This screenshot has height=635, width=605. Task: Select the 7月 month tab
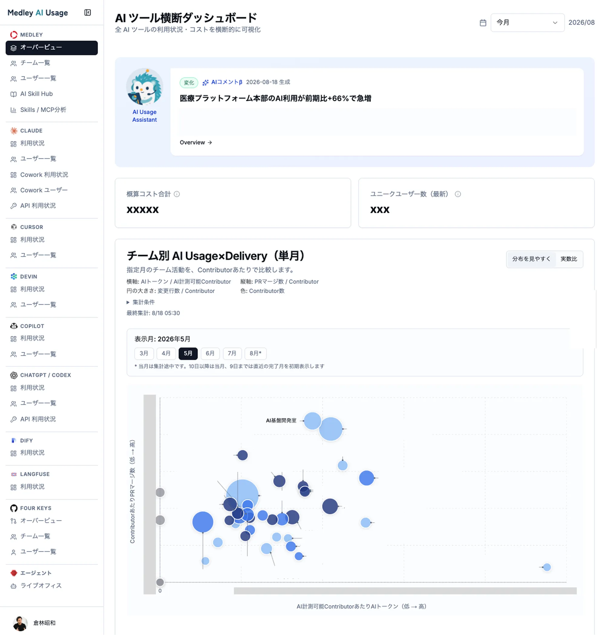(x=232, y=353)
